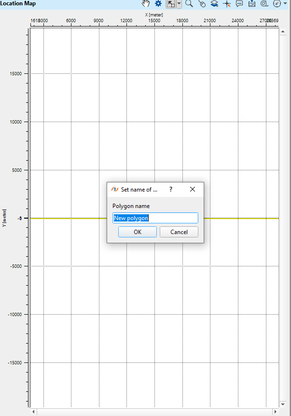The image size is (291, 416).
Task: Select the measuring tape distance tool
Action: pos(264,3)
